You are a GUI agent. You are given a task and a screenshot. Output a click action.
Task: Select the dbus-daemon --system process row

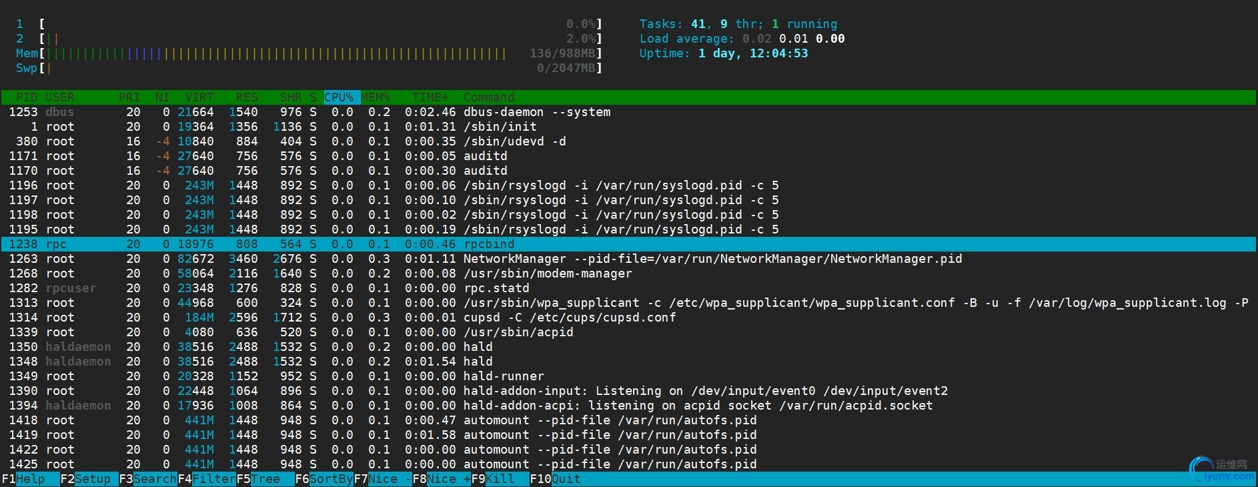tap(629, 112)
